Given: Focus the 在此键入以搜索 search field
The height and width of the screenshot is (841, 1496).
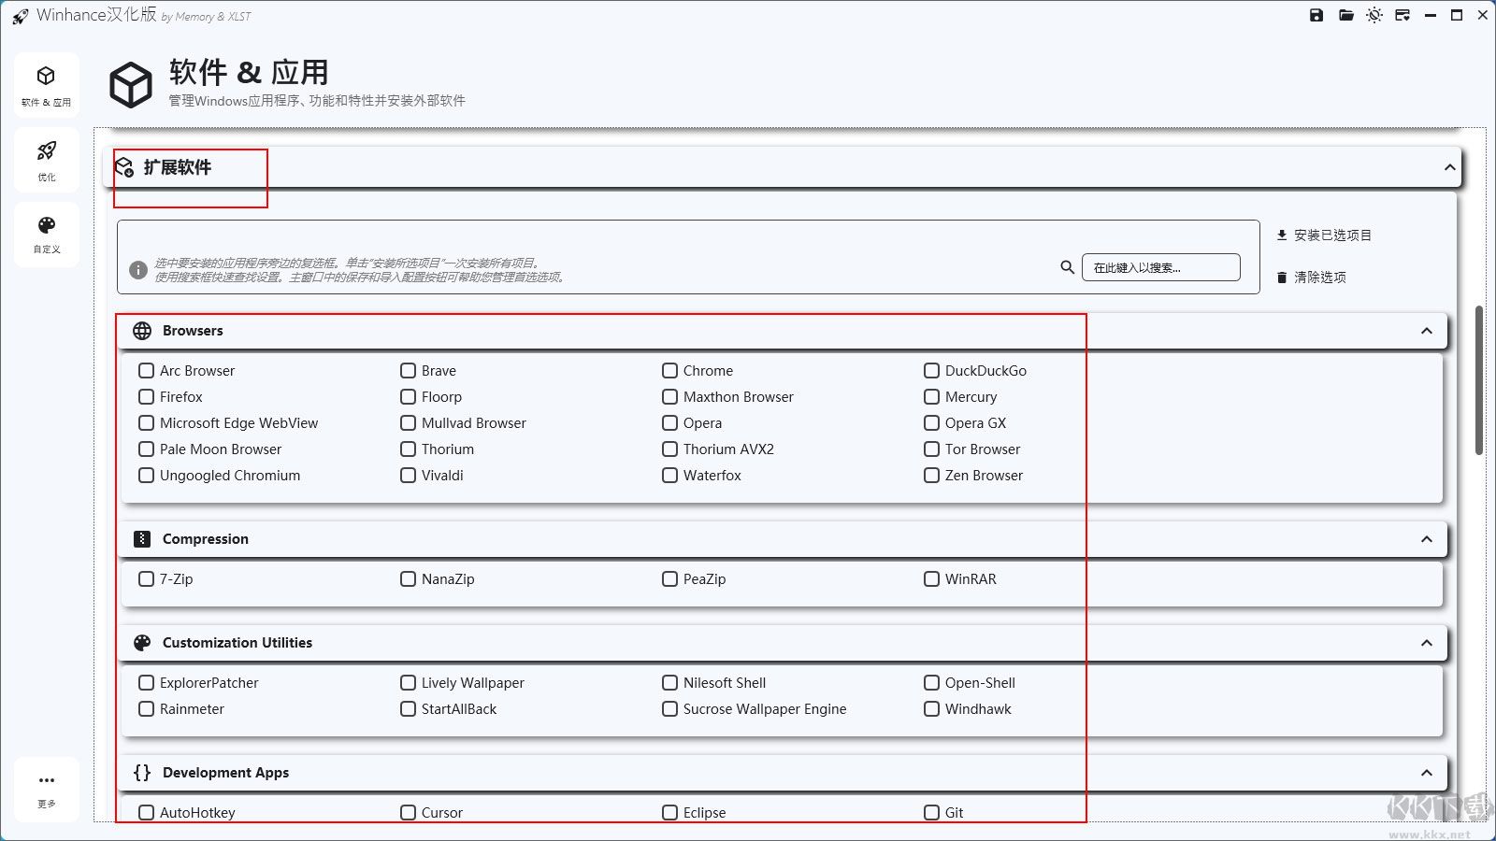Looking at the screenshot, I should click(1160, 267).
